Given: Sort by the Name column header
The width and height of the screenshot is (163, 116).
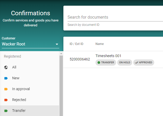Looking at the screenshot, I should pos(100,44).
